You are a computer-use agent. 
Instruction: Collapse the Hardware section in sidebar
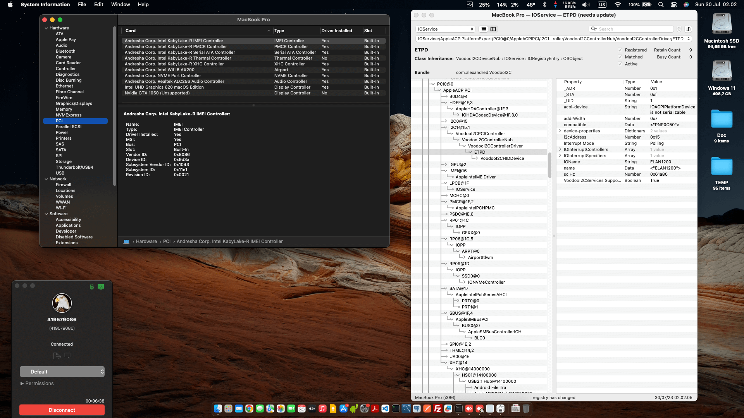tap(46, 28)
